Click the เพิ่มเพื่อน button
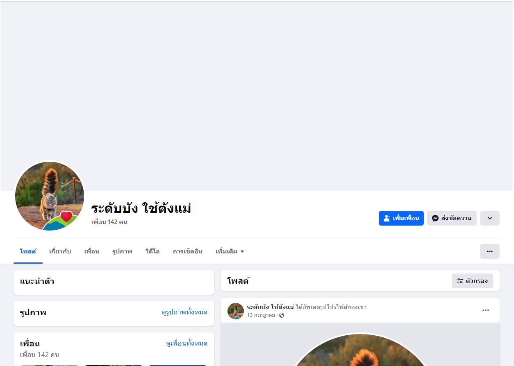514x366 pixels. pyautogui.click(x=401, y=218)
